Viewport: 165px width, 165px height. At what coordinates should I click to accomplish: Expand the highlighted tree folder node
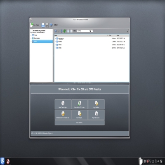(31, 42)
